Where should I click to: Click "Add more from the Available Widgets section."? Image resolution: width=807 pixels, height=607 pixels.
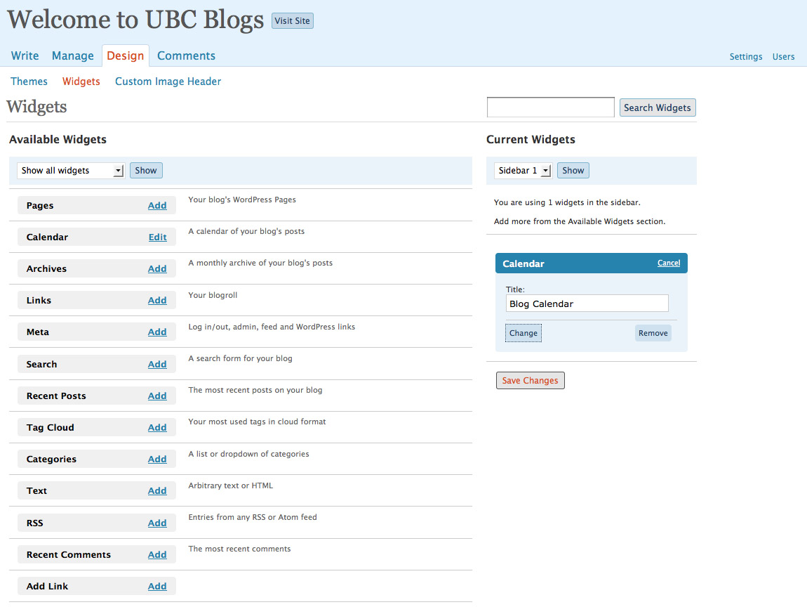580,221
